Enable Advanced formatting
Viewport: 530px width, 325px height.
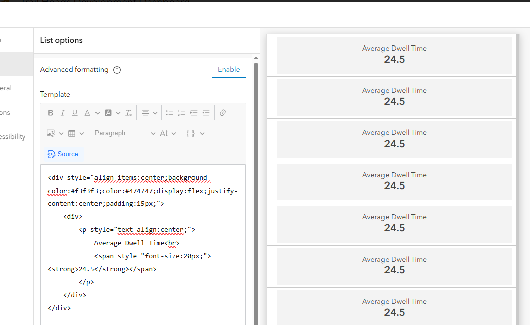tap(228, 69)
